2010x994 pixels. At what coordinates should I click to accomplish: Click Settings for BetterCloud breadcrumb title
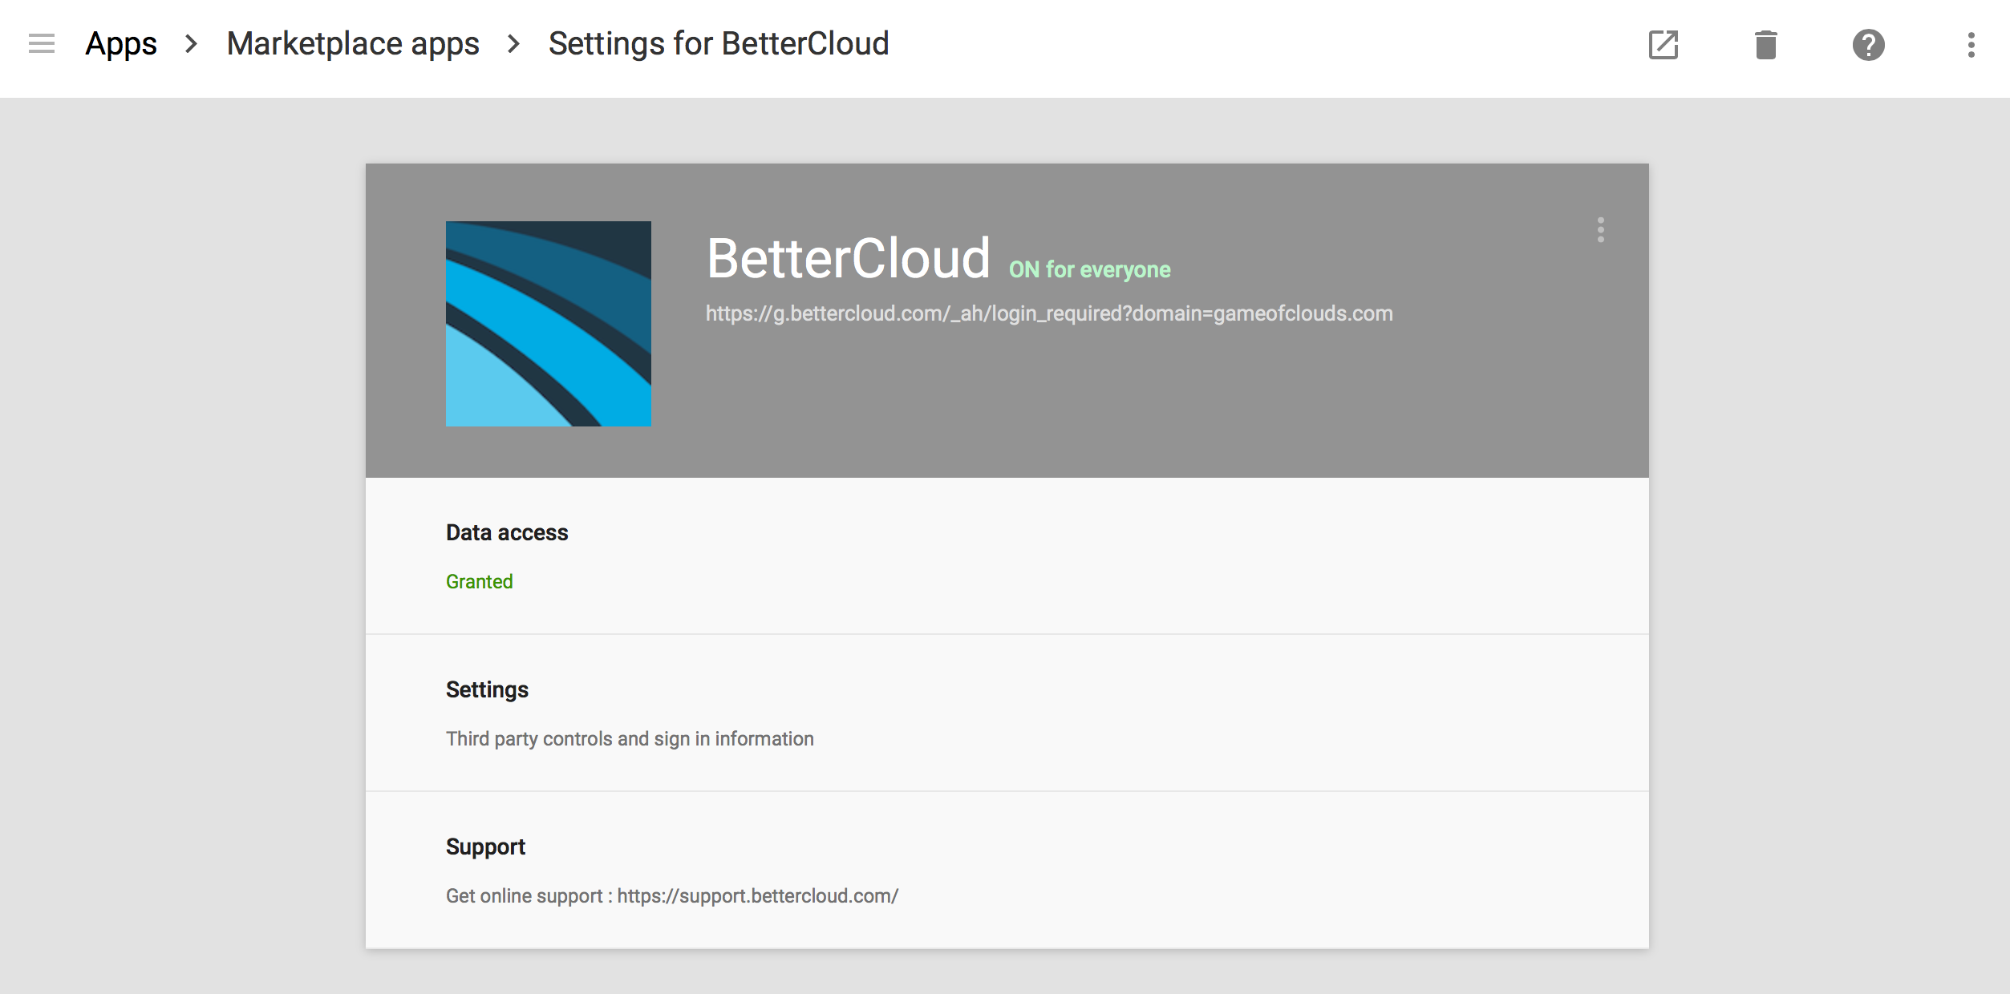coord(719,44)
